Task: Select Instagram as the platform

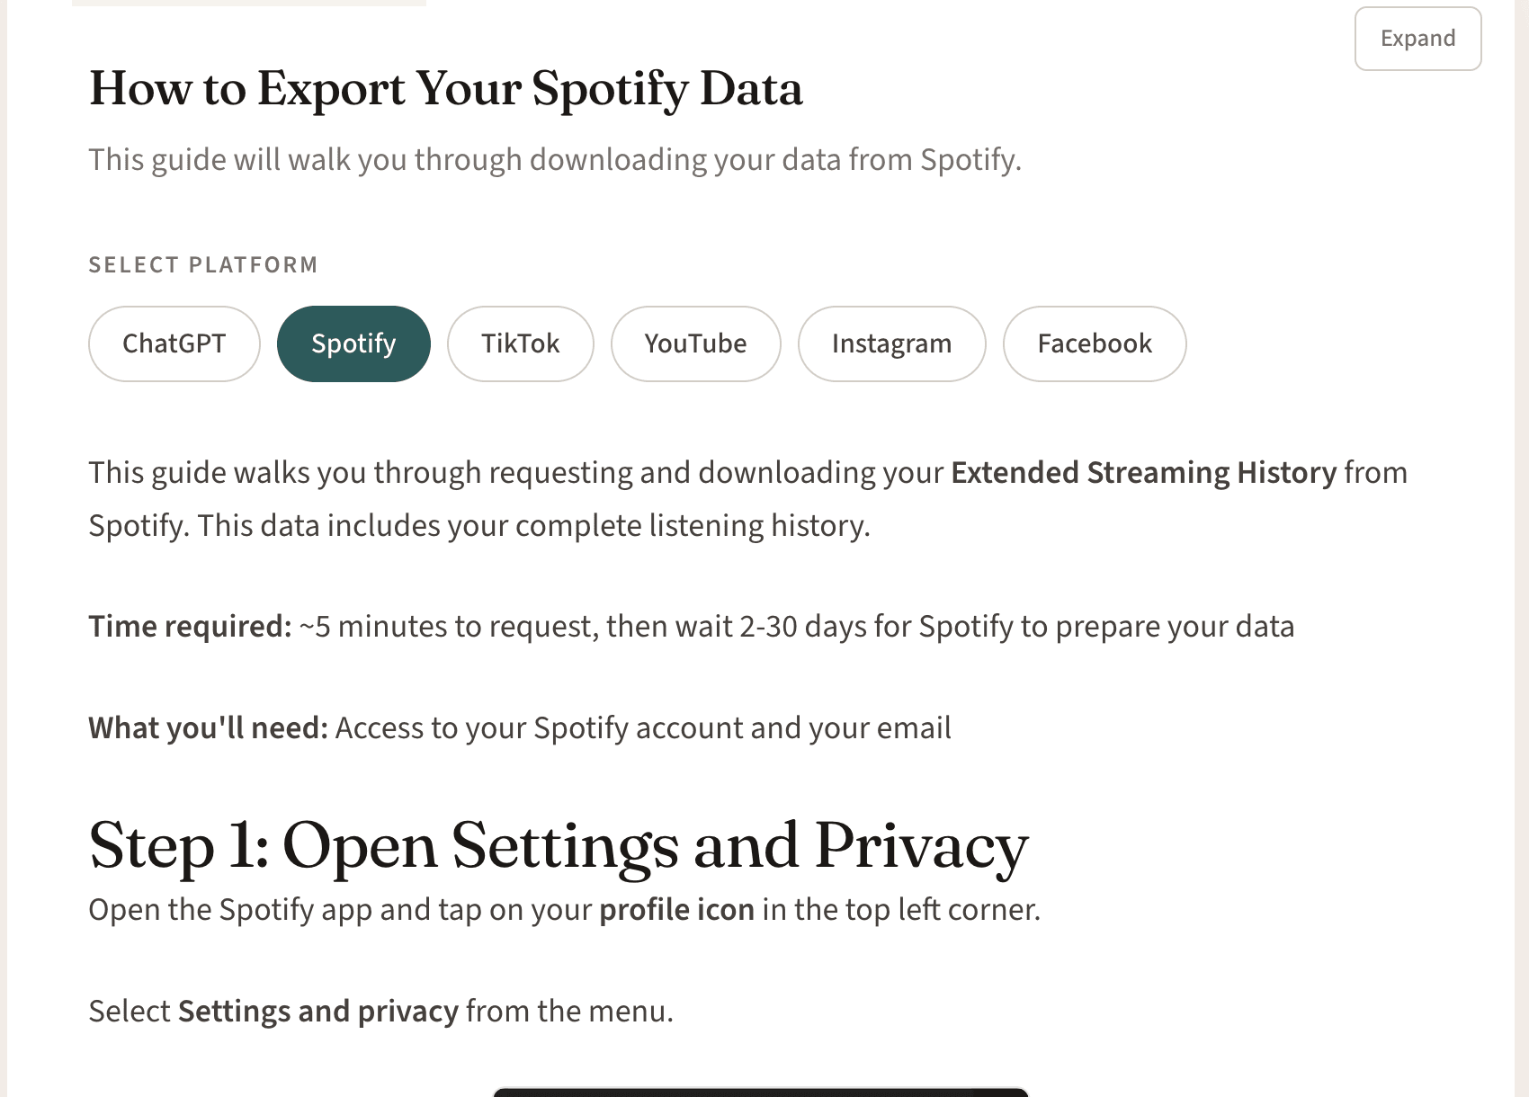Action: point(891,343)
